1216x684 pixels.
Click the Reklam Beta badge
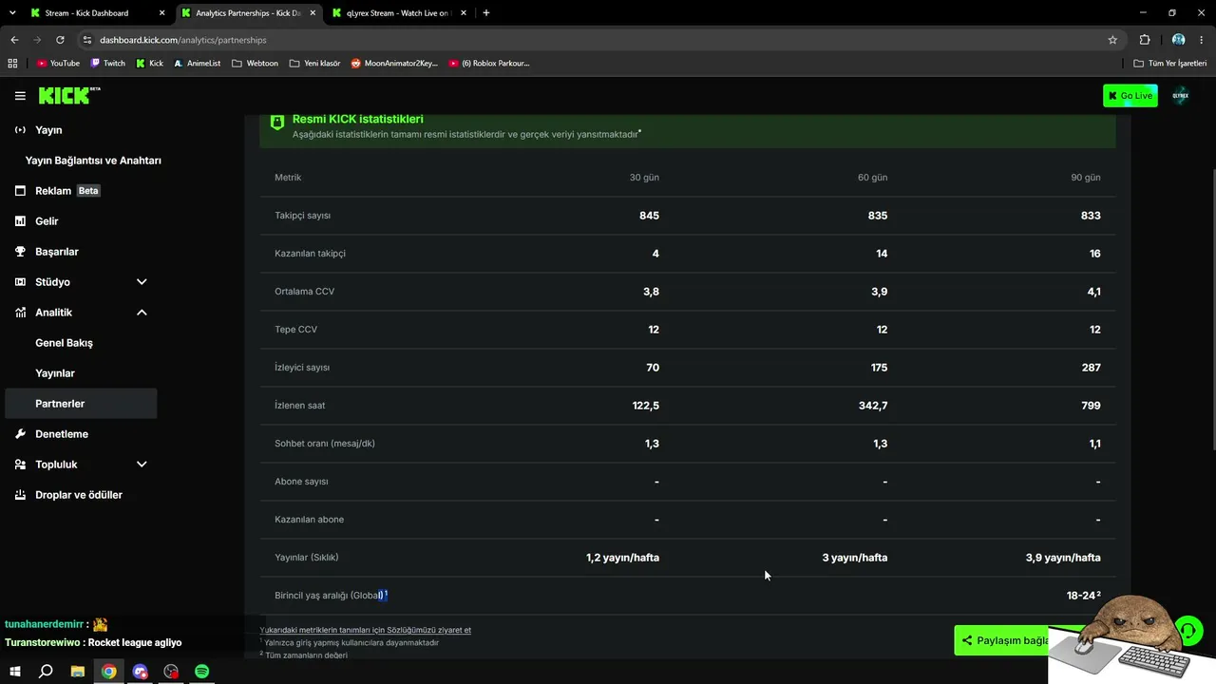(x=88, y=191)
